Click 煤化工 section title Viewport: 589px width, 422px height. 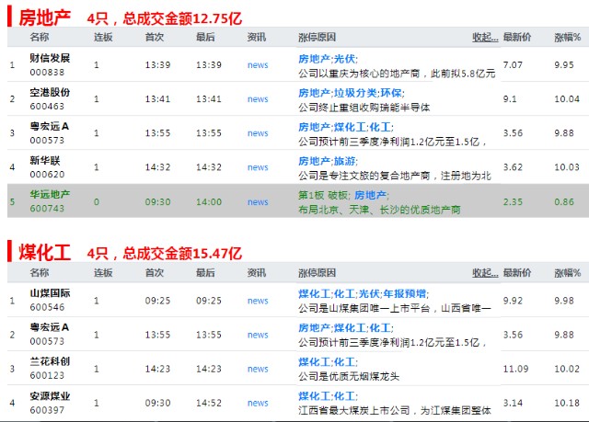click(x=44, y=253)
